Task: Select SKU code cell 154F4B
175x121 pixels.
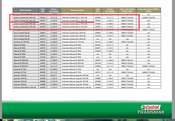Action: (x=43, y=54)
